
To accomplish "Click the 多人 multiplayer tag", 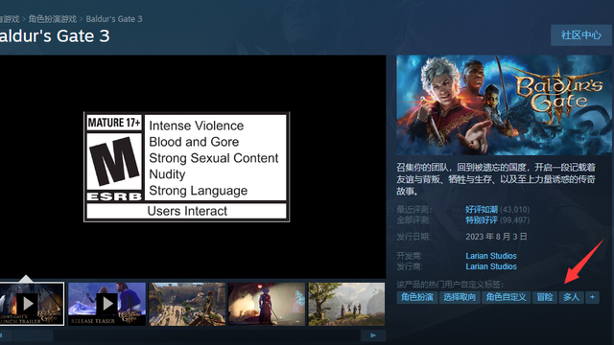I will click(572, 297).
